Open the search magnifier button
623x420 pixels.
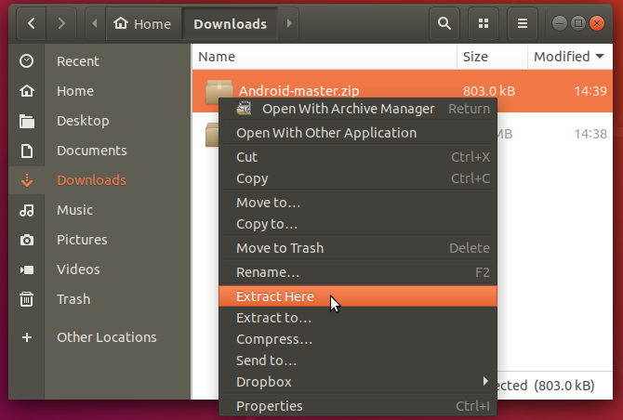(444, 23)
